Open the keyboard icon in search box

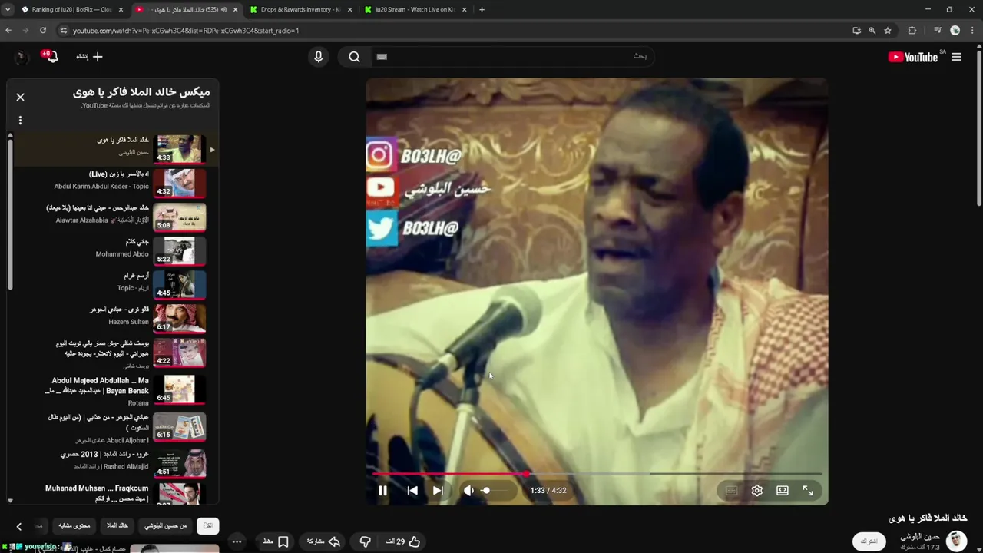[x=382, y=56]
